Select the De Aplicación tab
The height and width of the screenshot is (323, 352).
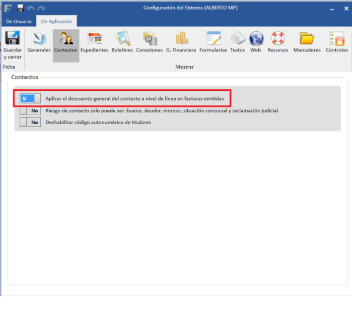click(56, 21)
